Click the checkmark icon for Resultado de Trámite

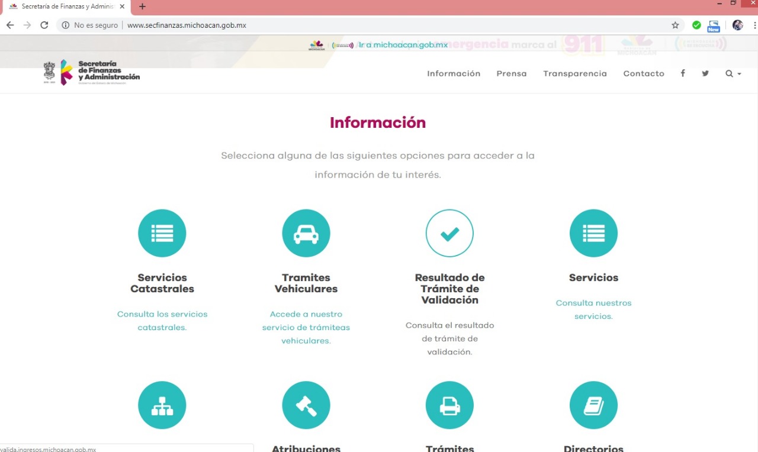(x=449, y=233)
